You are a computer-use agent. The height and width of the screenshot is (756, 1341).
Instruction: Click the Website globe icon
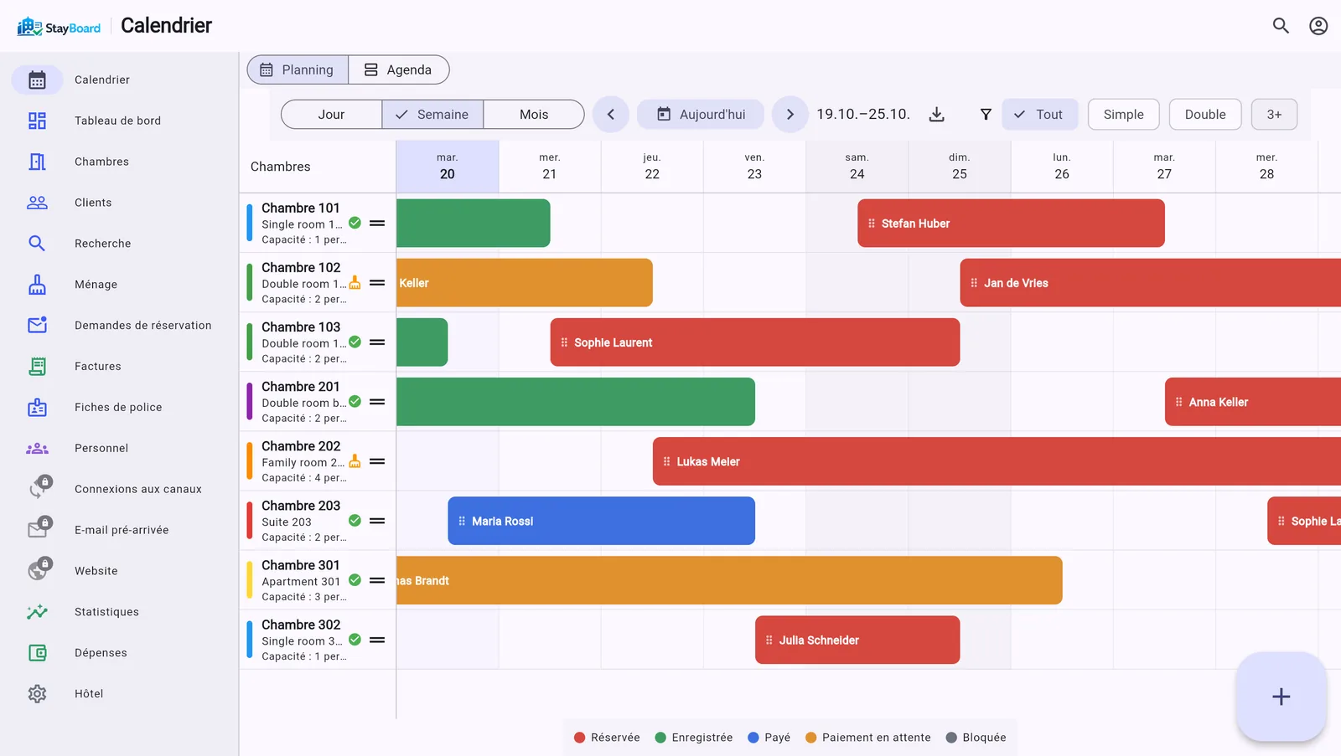coord(39,568)
